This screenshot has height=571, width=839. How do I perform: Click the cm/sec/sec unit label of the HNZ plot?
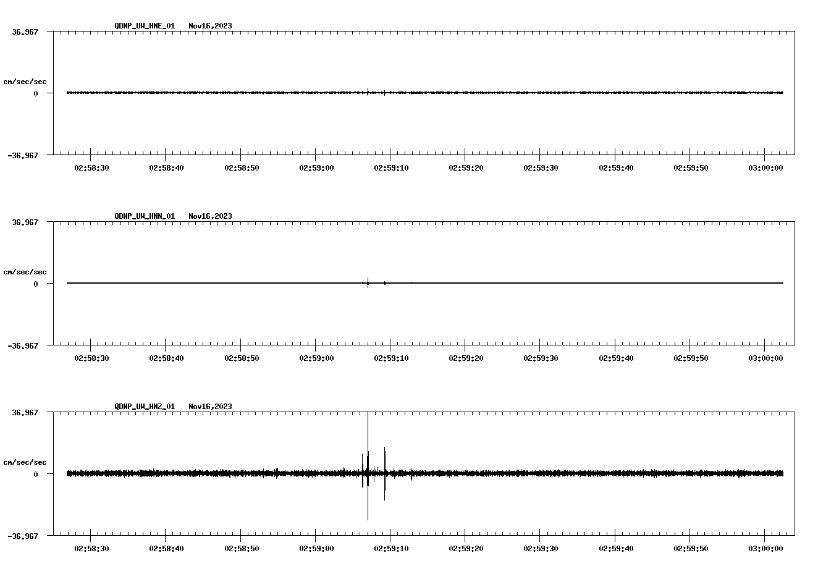pyautogui.click(x=25, y=462)
